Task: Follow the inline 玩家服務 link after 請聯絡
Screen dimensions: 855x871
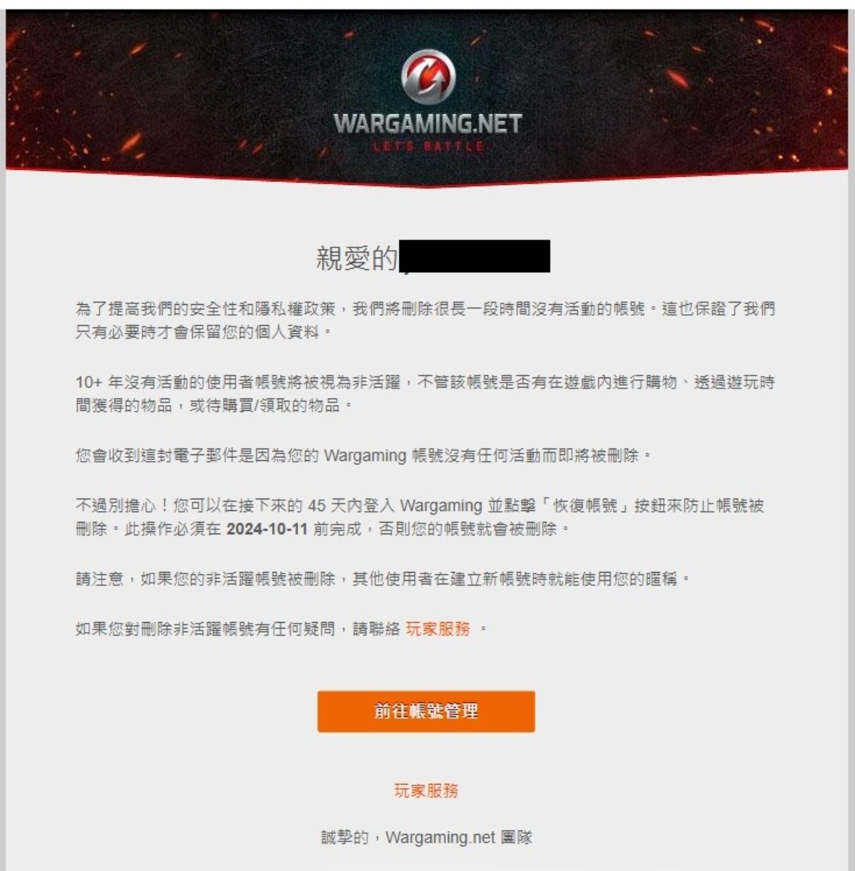Action: point(438,629)
